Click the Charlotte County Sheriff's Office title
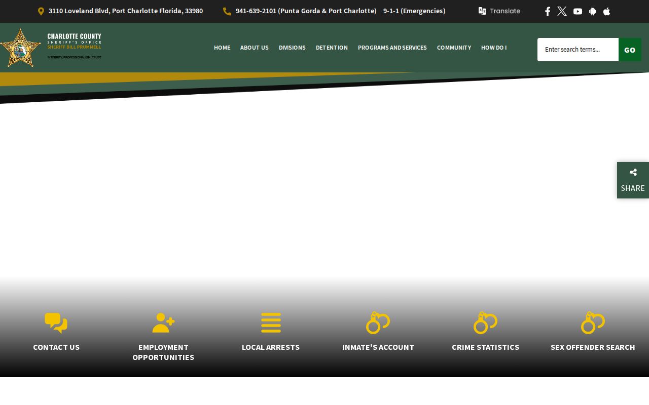Viewport: 649px width, 405px height. (x=75, y=38)
